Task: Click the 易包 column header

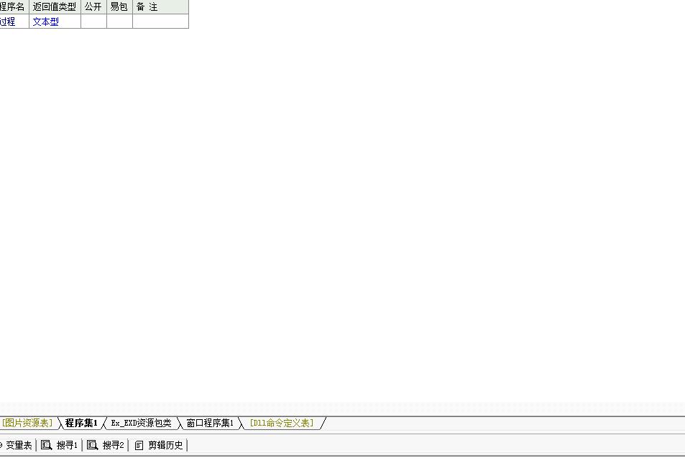Action: 120,7
